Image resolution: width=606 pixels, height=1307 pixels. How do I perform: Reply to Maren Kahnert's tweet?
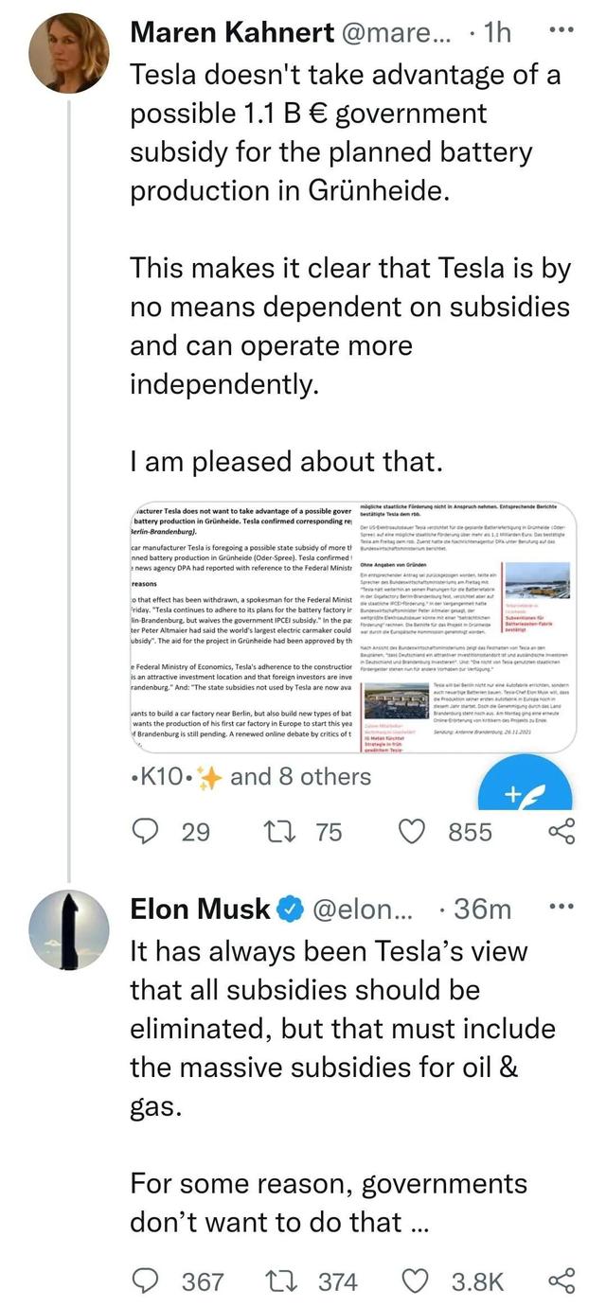click(x=145, y=832)
